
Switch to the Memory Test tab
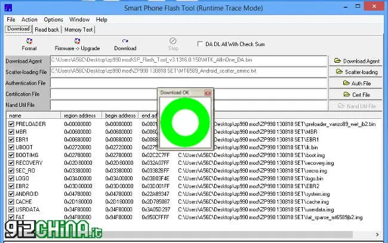pyautogui.click(x=78, y=30)
